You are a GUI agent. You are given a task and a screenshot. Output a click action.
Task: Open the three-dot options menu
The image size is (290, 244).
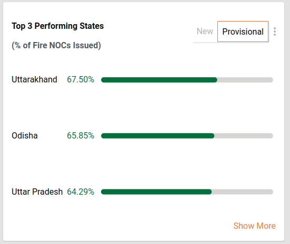(275, 31)
